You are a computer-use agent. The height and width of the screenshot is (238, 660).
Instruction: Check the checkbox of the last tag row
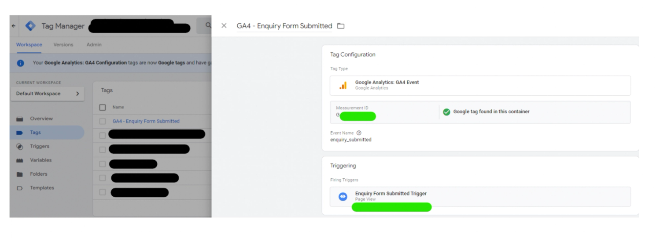(103, 192)
